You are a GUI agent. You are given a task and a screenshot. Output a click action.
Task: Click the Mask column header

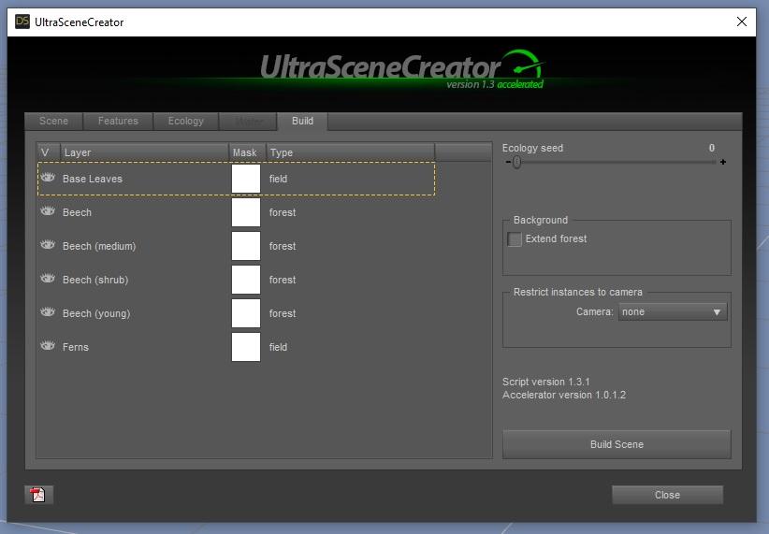point(247,152)
